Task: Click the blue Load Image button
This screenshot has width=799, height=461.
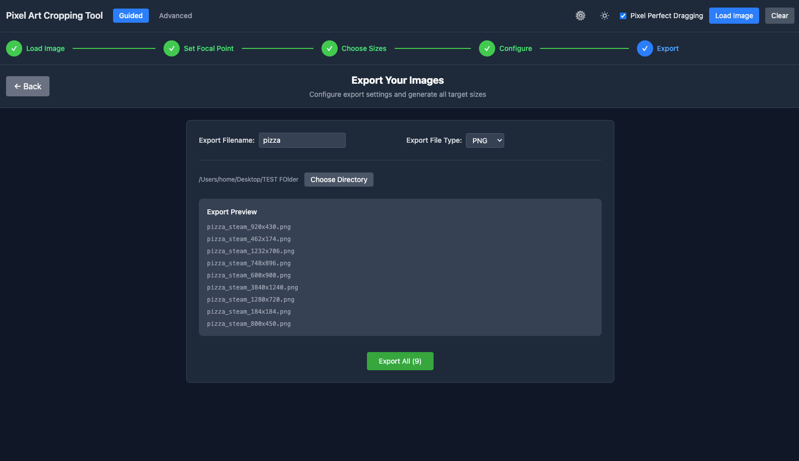Action: click(733, 16)
